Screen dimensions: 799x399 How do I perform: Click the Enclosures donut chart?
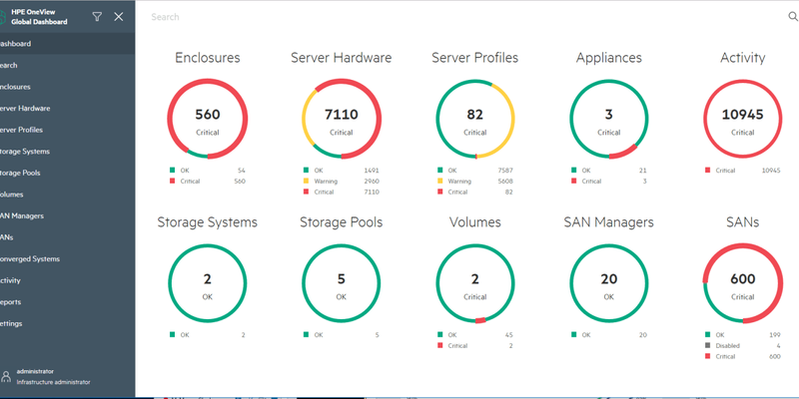coord(208,119)
